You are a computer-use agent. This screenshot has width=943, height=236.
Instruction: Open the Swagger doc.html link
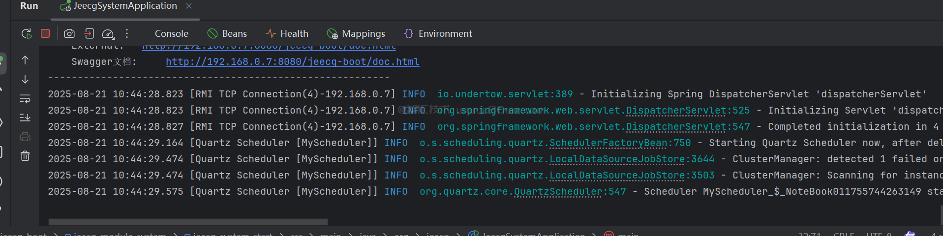tap(293, 61)
